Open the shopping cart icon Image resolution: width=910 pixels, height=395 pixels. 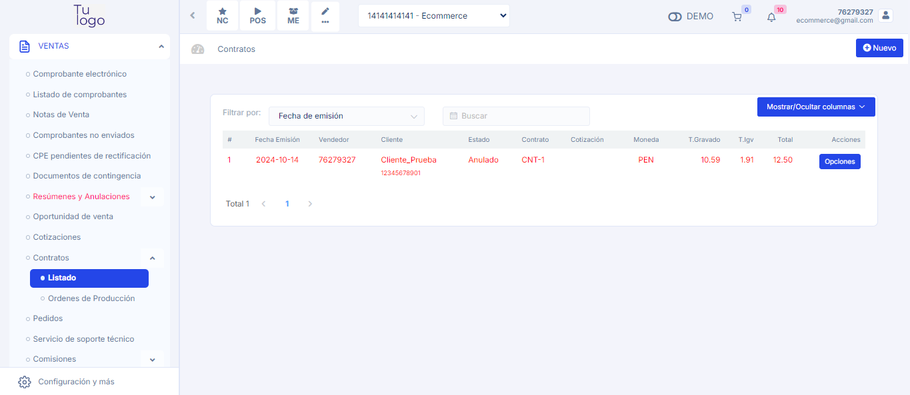point(737,17)
